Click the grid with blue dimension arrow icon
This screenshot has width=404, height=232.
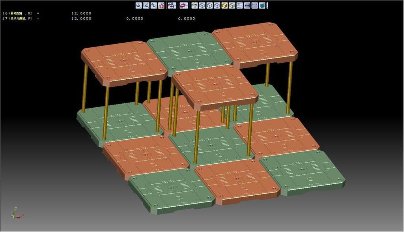click(x=247, y=6)
